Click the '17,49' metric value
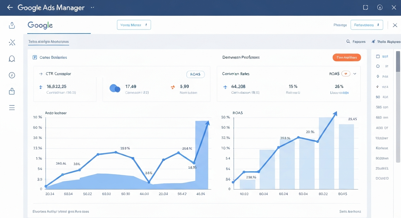Viewport: 401px width, 218px height. tap(131, 86)
